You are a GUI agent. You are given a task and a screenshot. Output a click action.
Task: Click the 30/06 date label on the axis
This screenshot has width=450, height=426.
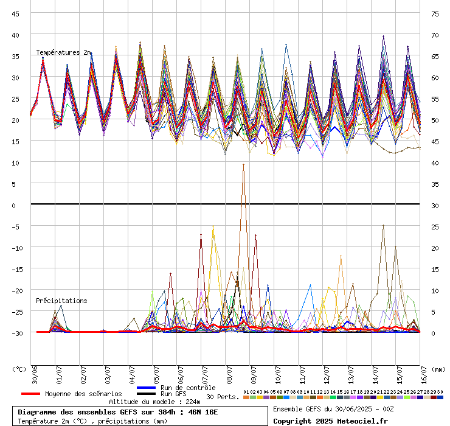coord(35,374)
